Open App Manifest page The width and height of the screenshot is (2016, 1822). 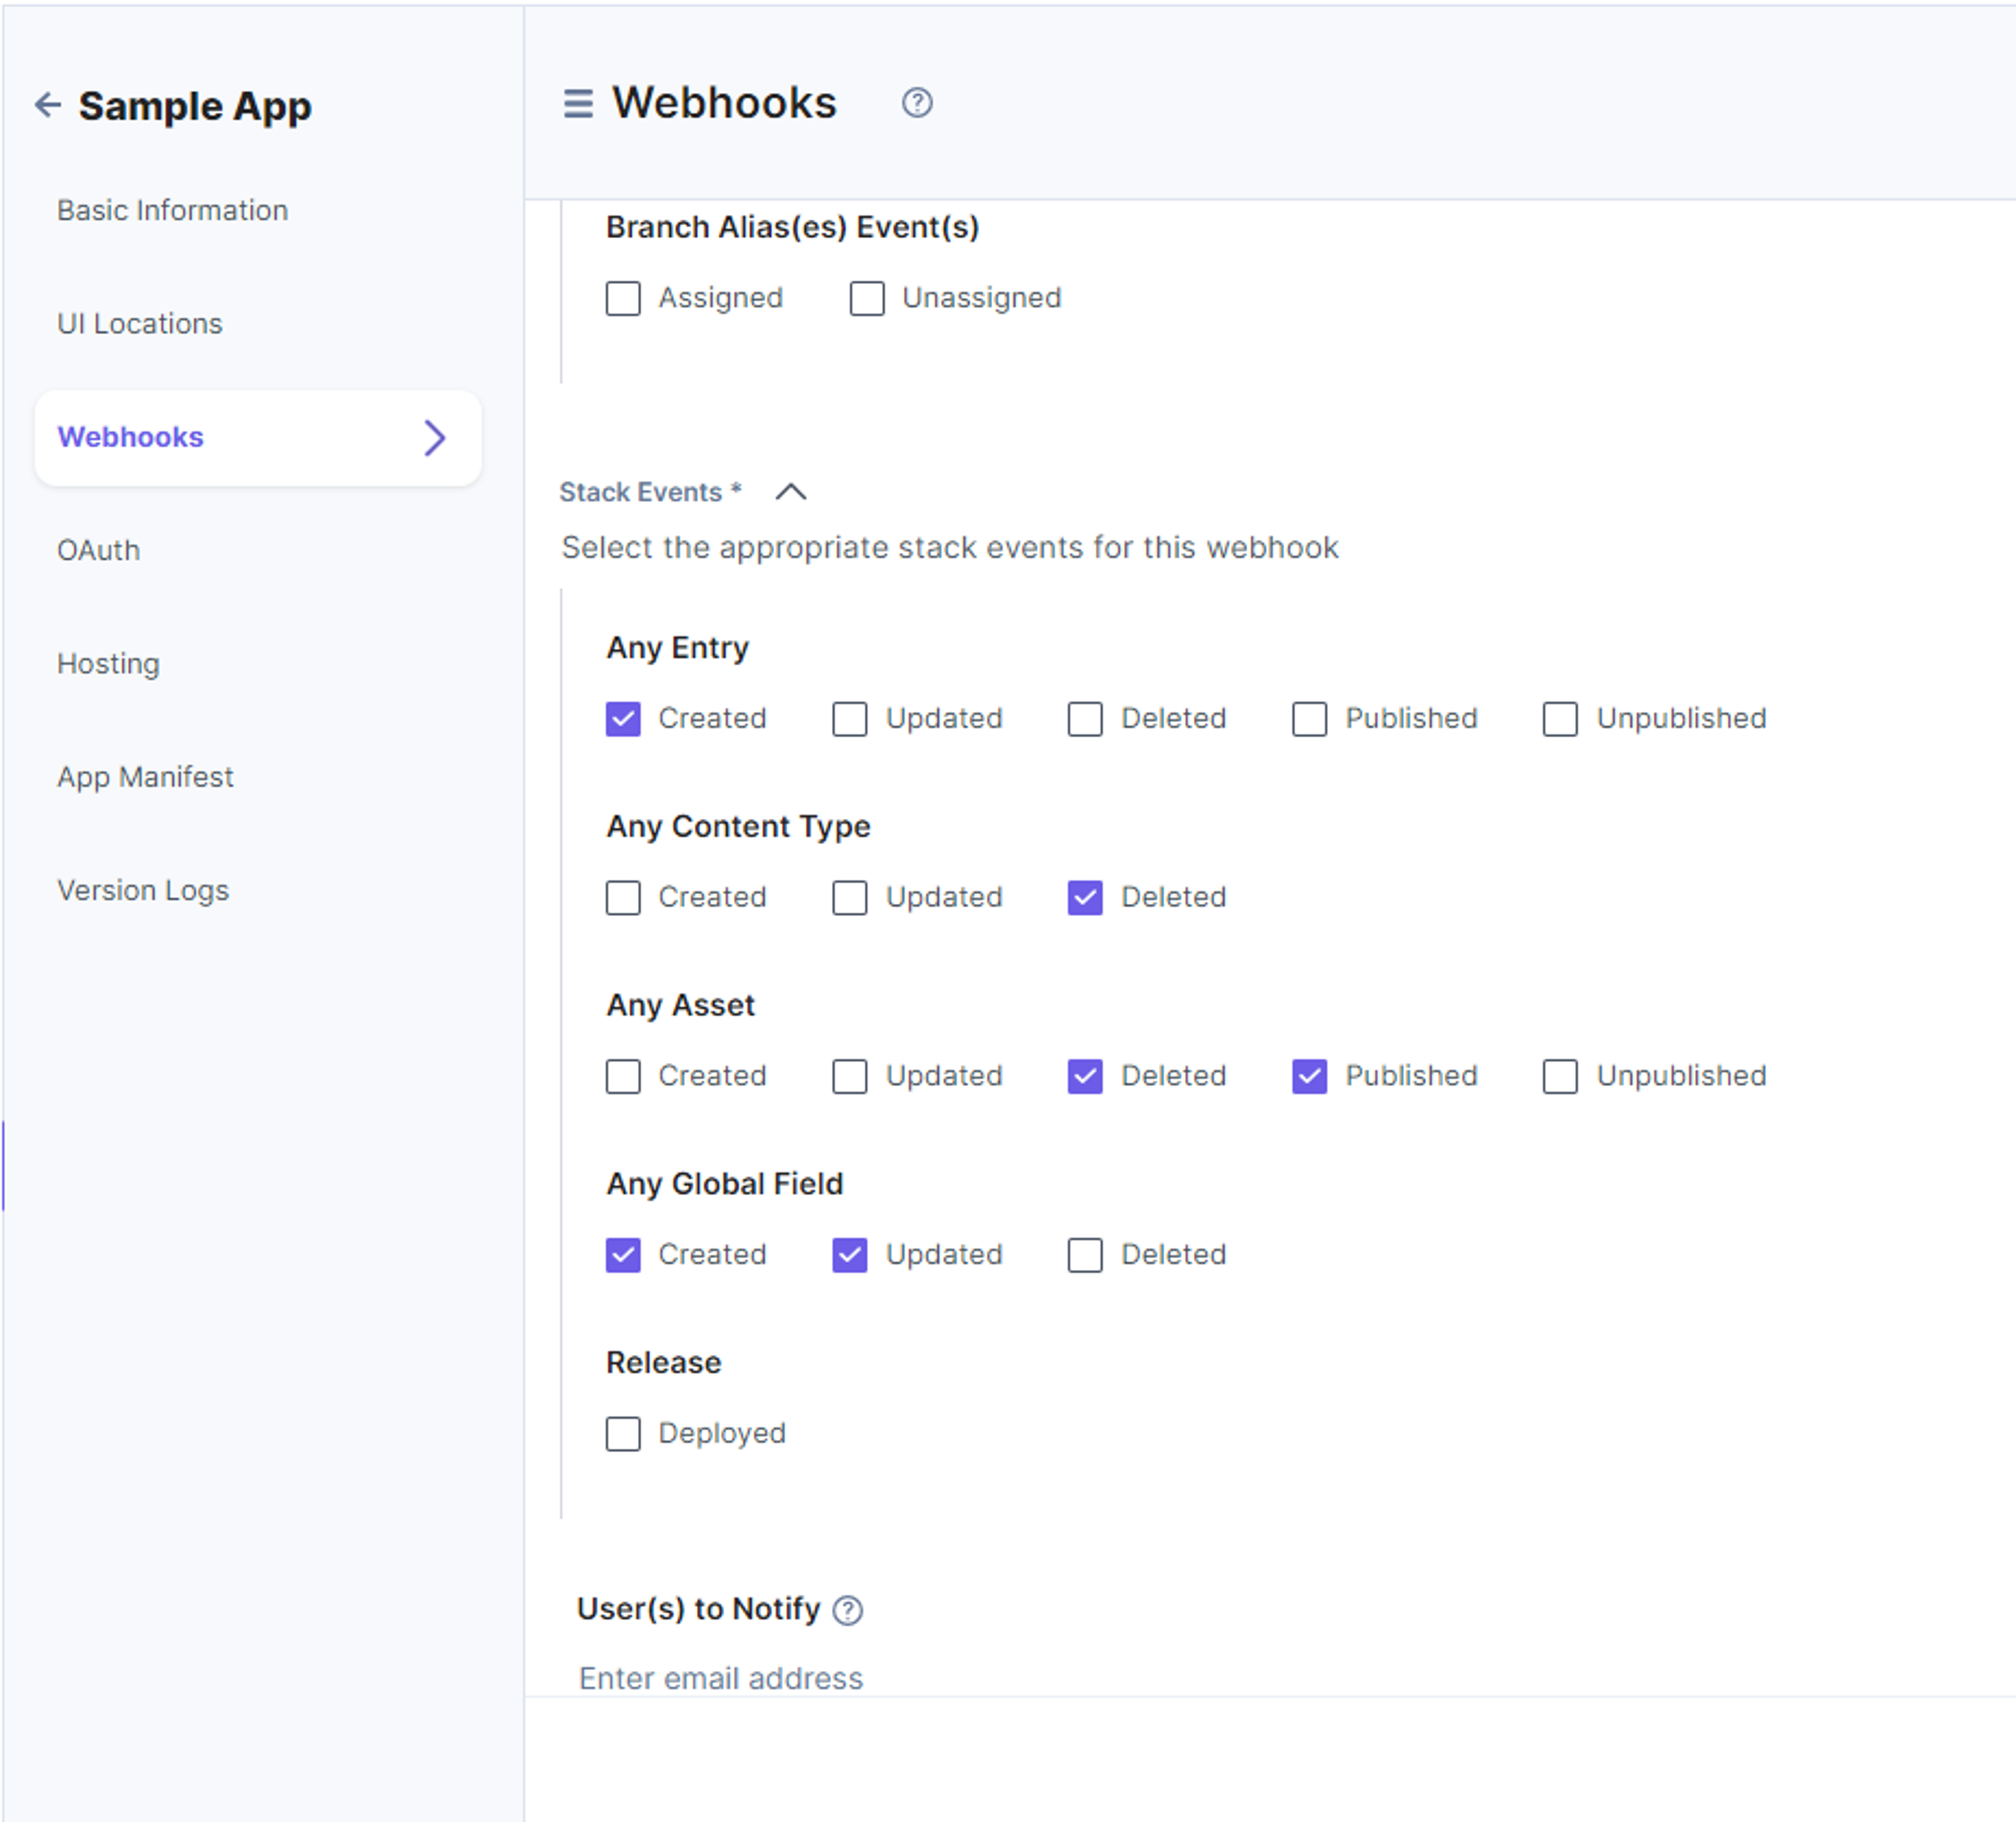pos(145,778)
